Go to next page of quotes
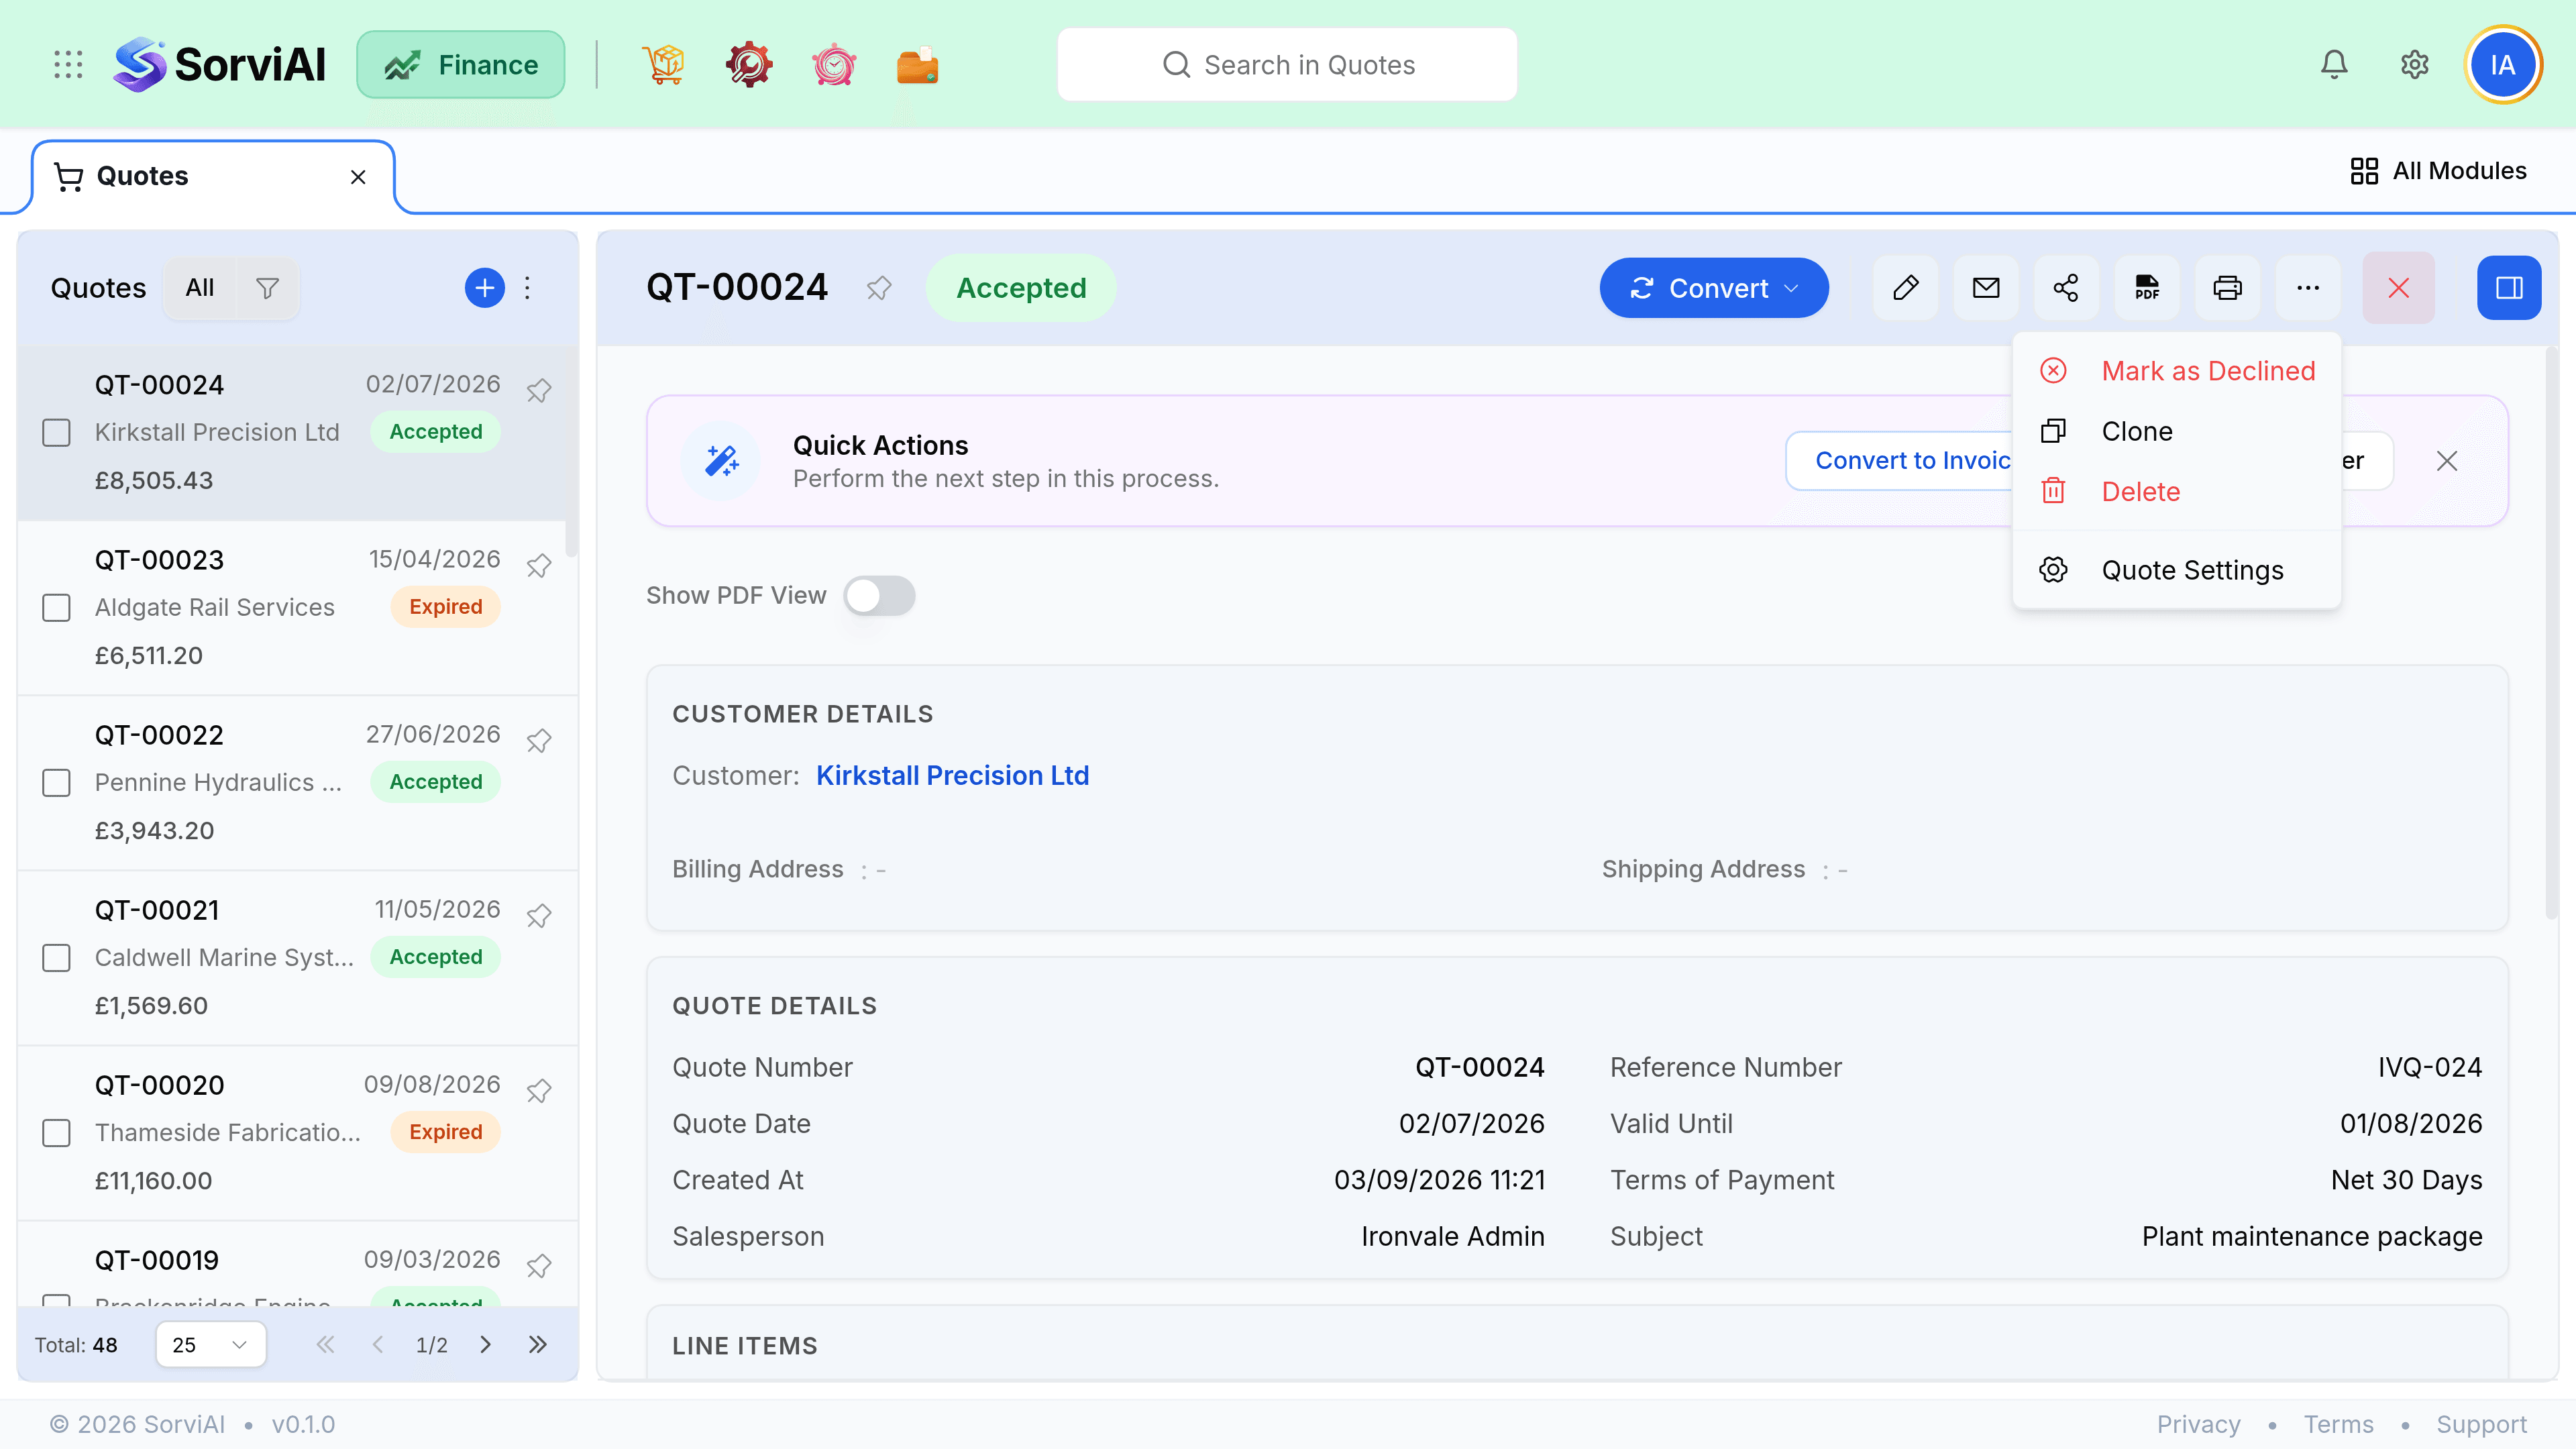Viewport: 2576px width, 1449px height. coord(485,1345)
